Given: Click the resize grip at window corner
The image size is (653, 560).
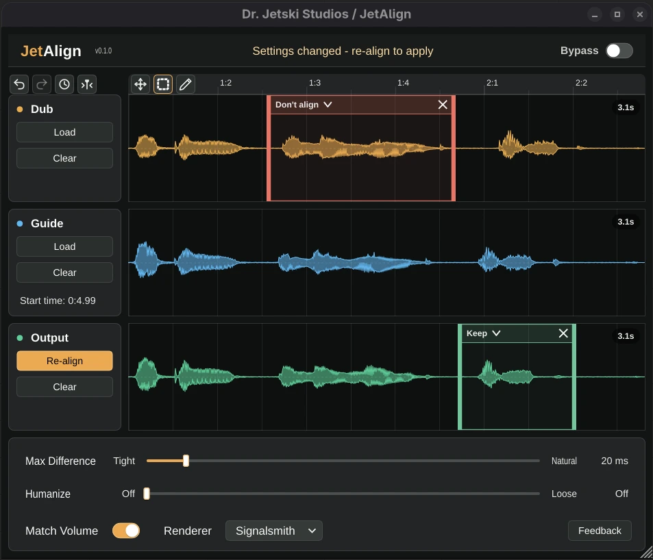Looking at the screenshot, I should tap(647, 553).
